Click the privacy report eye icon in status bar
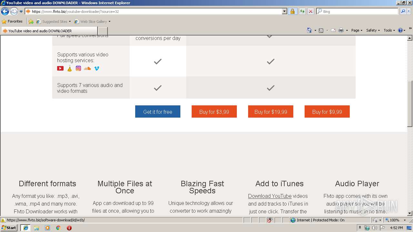Viewport: 413px width, 232px height. [270, 220]
